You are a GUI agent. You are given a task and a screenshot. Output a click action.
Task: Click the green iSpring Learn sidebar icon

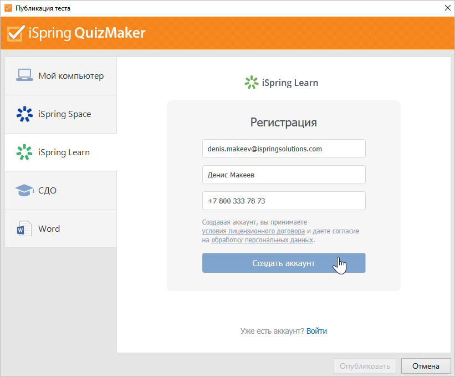point(24,152)
